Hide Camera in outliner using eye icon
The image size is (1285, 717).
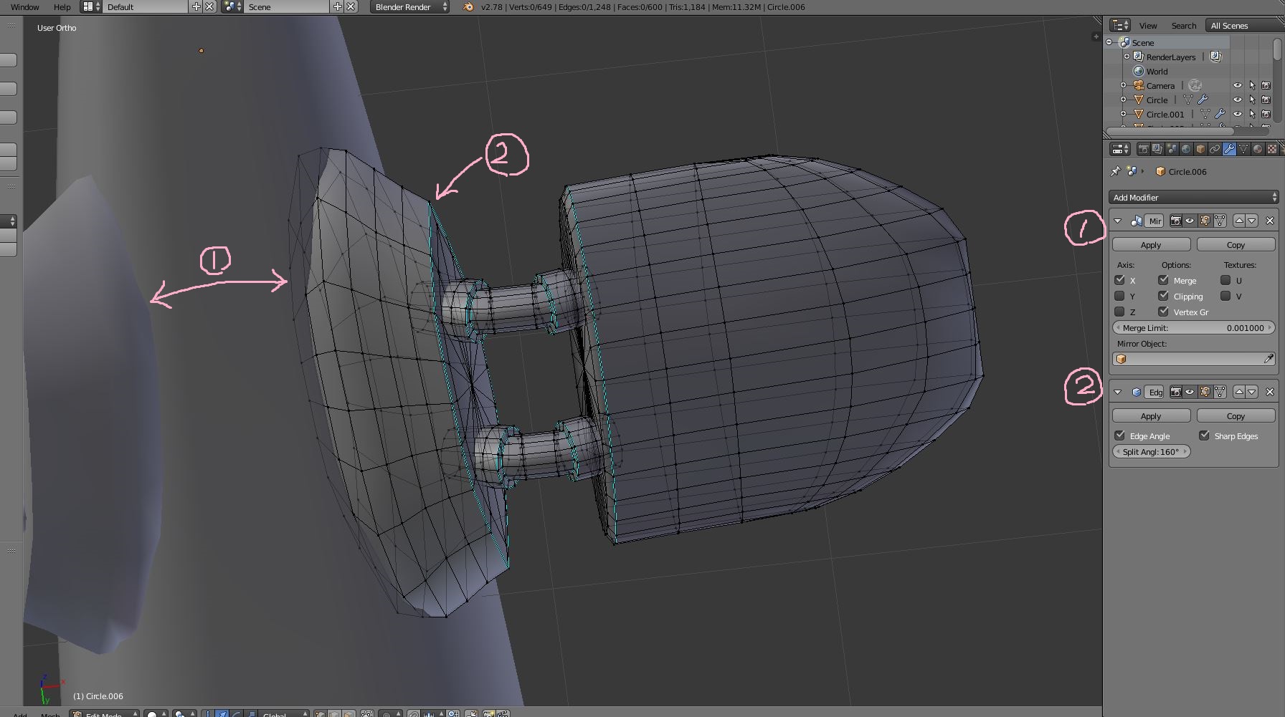tap(1237, 85)
